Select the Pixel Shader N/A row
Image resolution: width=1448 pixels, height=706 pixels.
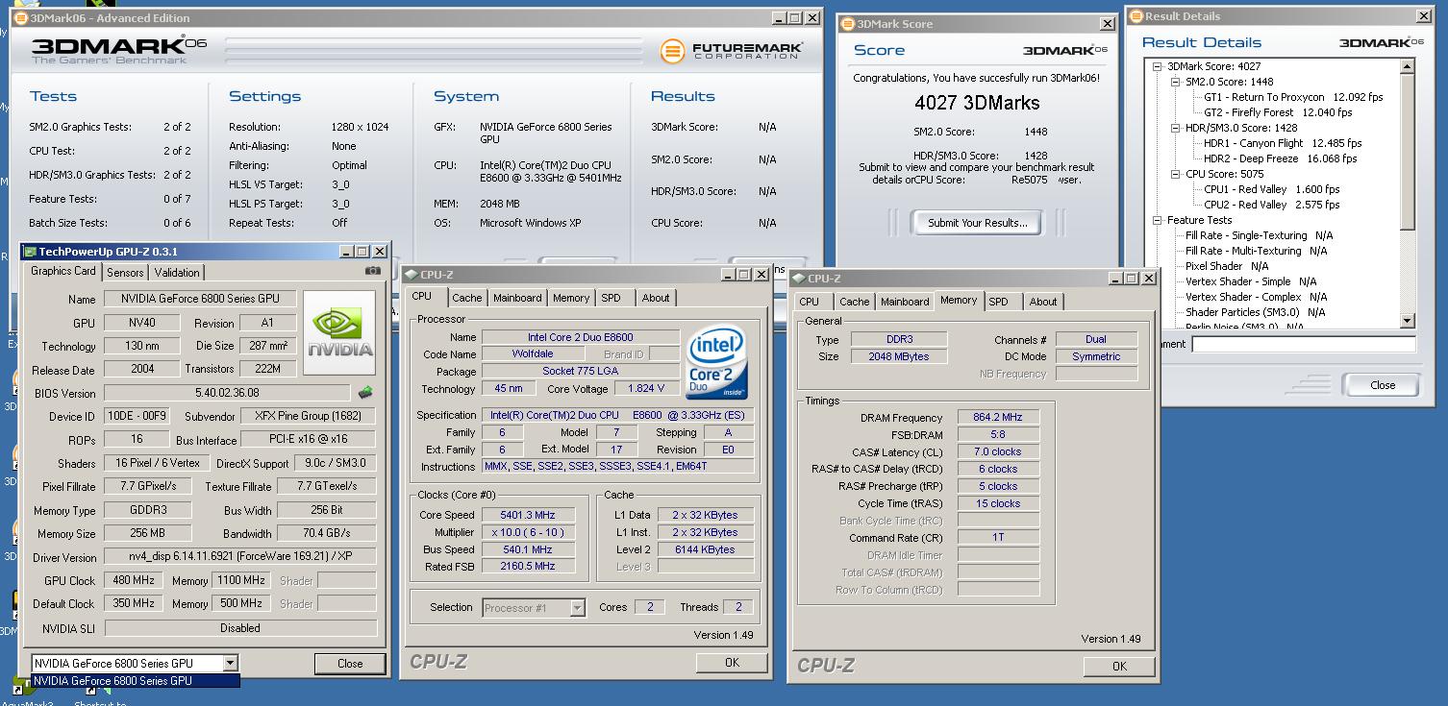(x=1226, y=266)
